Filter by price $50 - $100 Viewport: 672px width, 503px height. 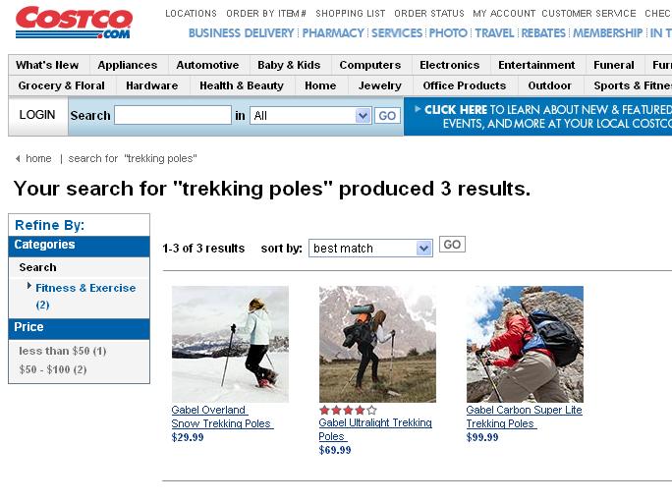coord(53,369)
